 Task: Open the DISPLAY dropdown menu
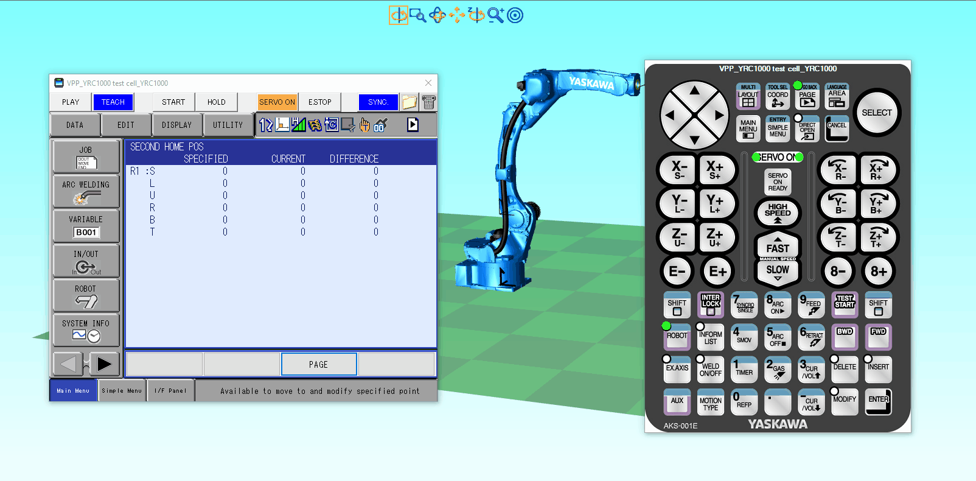point(177,125)
